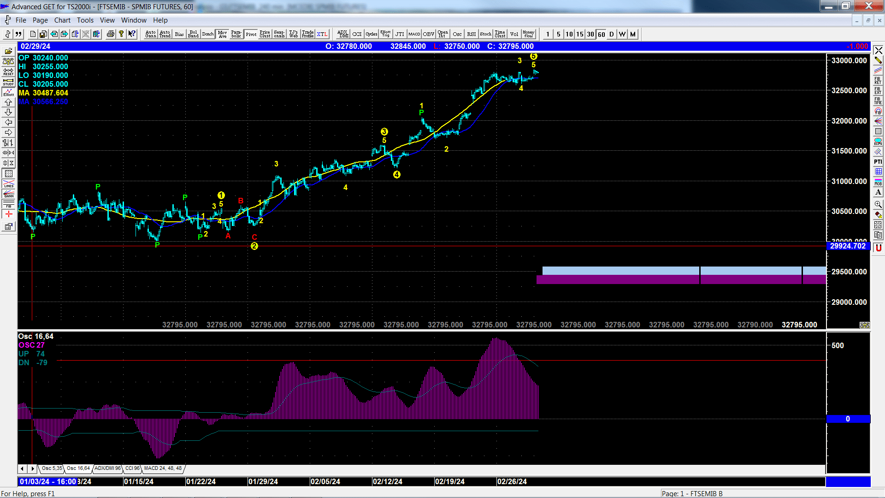Click the Save chart icon
Image resolution: width=885 pixels, height=498 pixels.
tap(43, 34)
